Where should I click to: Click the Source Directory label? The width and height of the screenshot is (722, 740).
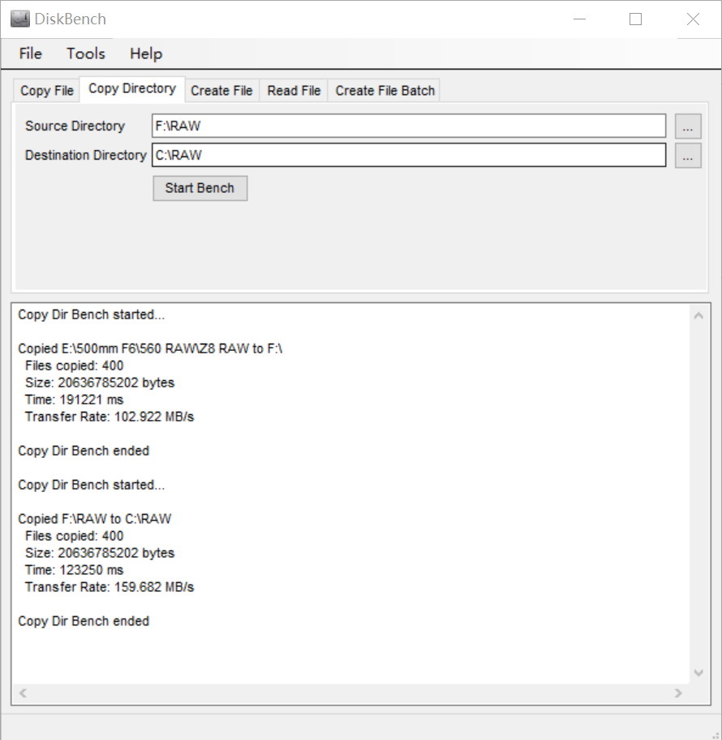tap(75, 126)
